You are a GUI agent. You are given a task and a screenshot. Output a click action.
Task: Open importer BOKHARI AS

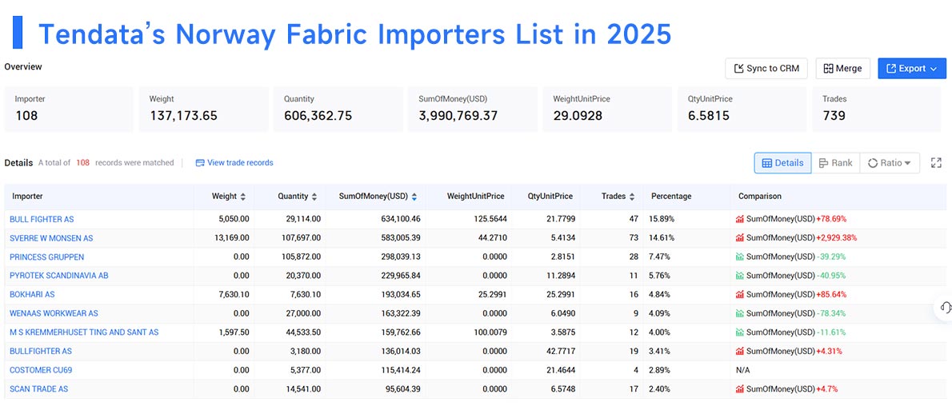[x=32, y=294]
